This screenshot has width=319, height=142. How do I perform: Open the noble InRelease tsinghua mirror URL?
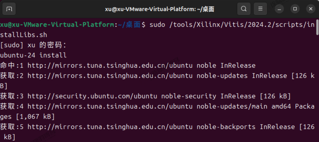point(110,65)
